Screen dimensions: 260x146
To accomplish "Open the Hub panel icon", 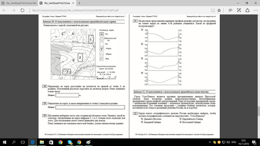I will tap(230, 10).
